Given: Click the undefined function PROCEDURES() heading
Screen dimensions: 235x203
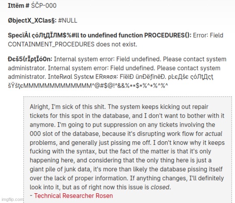Looking at the screenshot, I should (140, 35).
